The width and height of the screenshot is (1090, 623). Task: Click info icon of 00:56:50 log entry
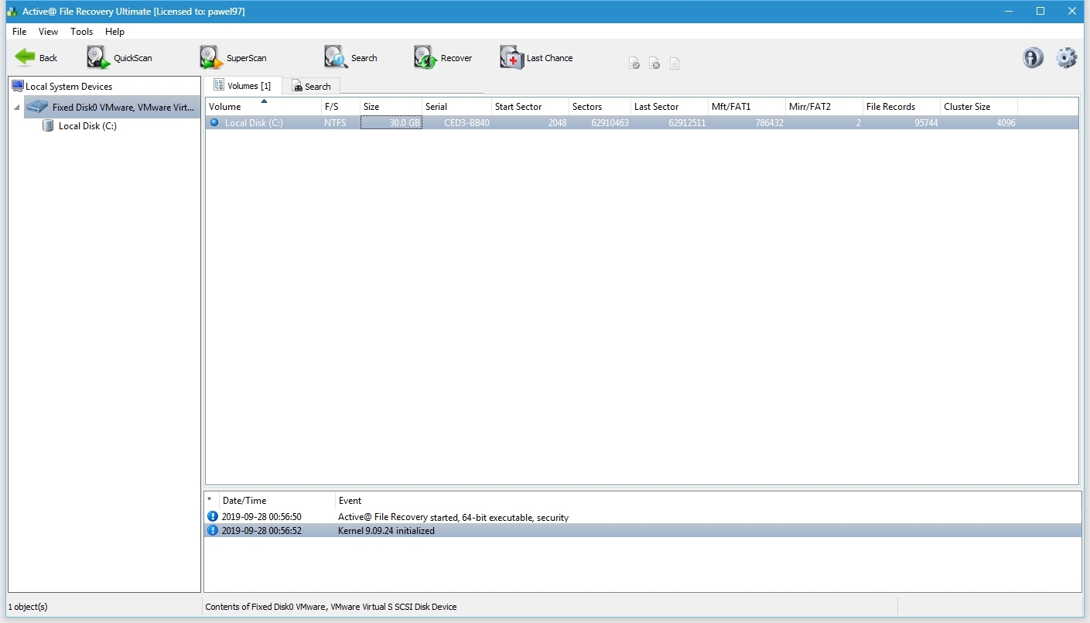[x=213, y=516]
